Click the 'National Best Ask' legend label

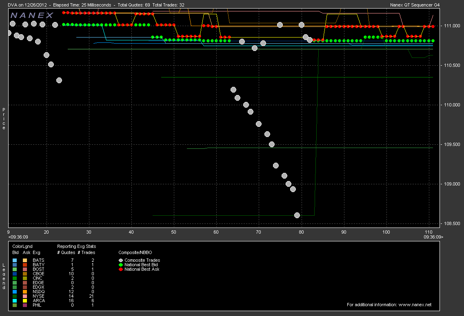(x=142, y=269)
